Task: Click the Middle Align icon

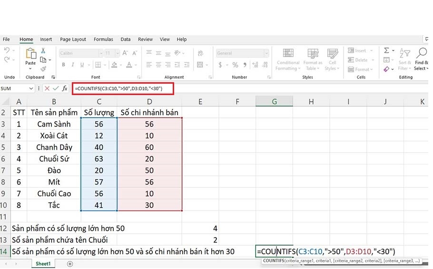Action: pyautogui.click(x=158, y=53)
